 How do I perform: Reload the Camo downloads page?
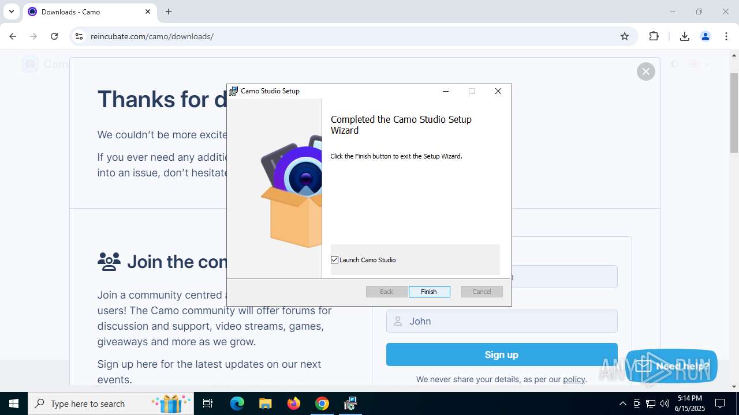tap(54, 36)
